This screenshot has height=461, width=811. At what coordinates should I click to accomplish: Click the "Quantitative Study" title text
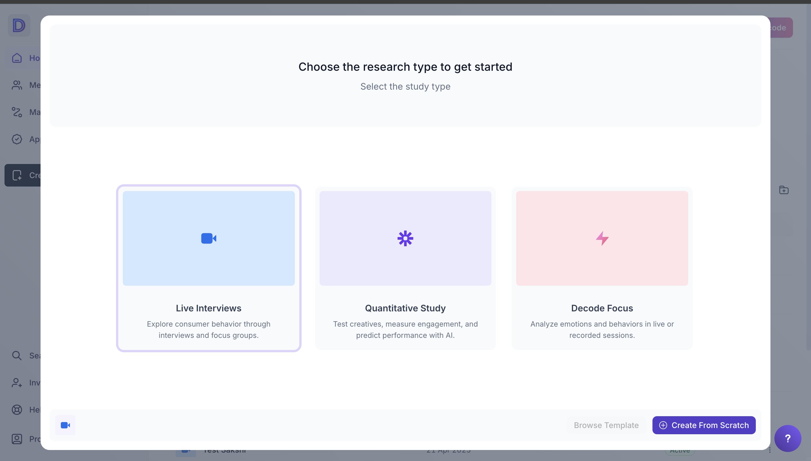[405, 308]
